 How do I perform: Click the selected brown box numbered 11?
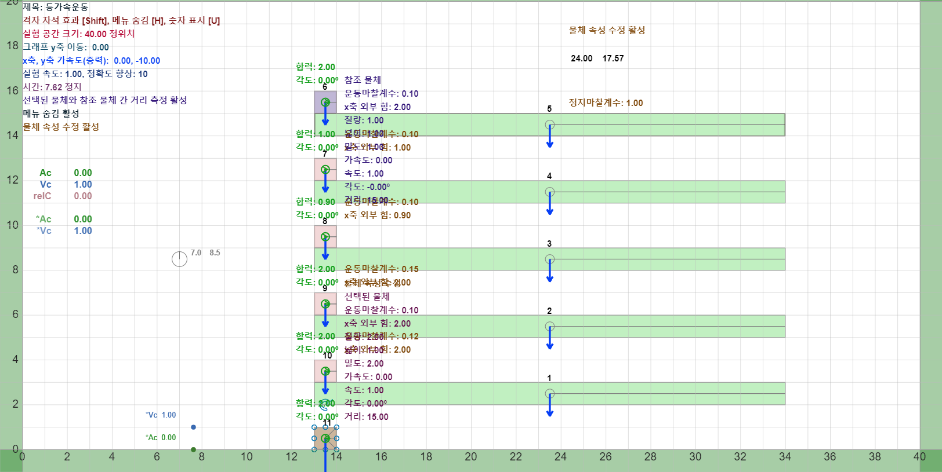pos(325,438)
